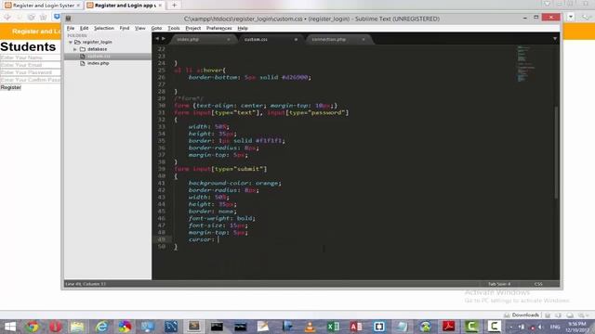Close the connection.php tab
Viewport: 595px width, 334px height.
point(364,39)
